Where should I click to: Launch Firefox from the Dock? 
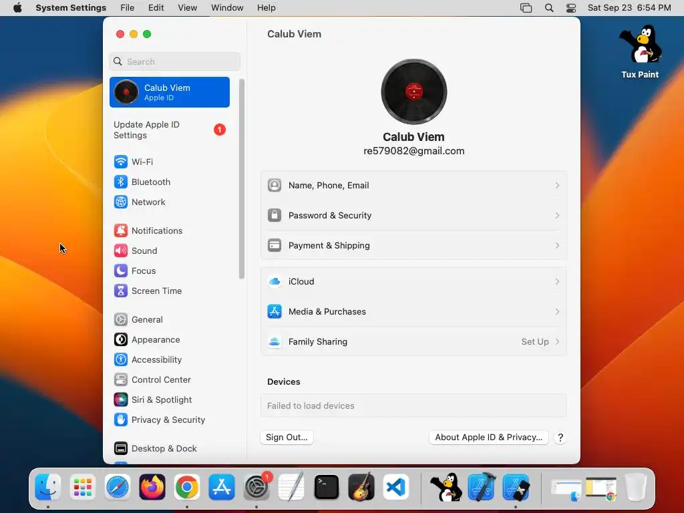(x=152, y=487)
